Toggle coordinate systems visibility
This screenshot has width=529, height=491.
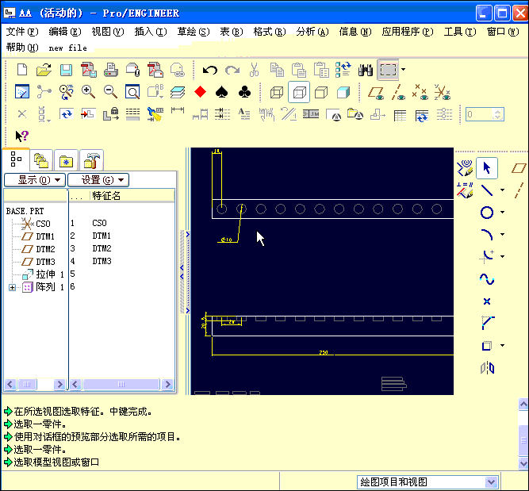pos(443,92)
